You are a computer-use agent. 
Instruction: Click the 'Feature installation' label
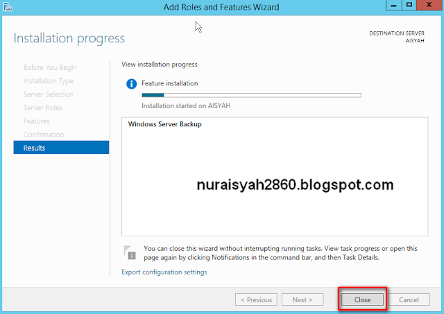[x=169, y=83]
